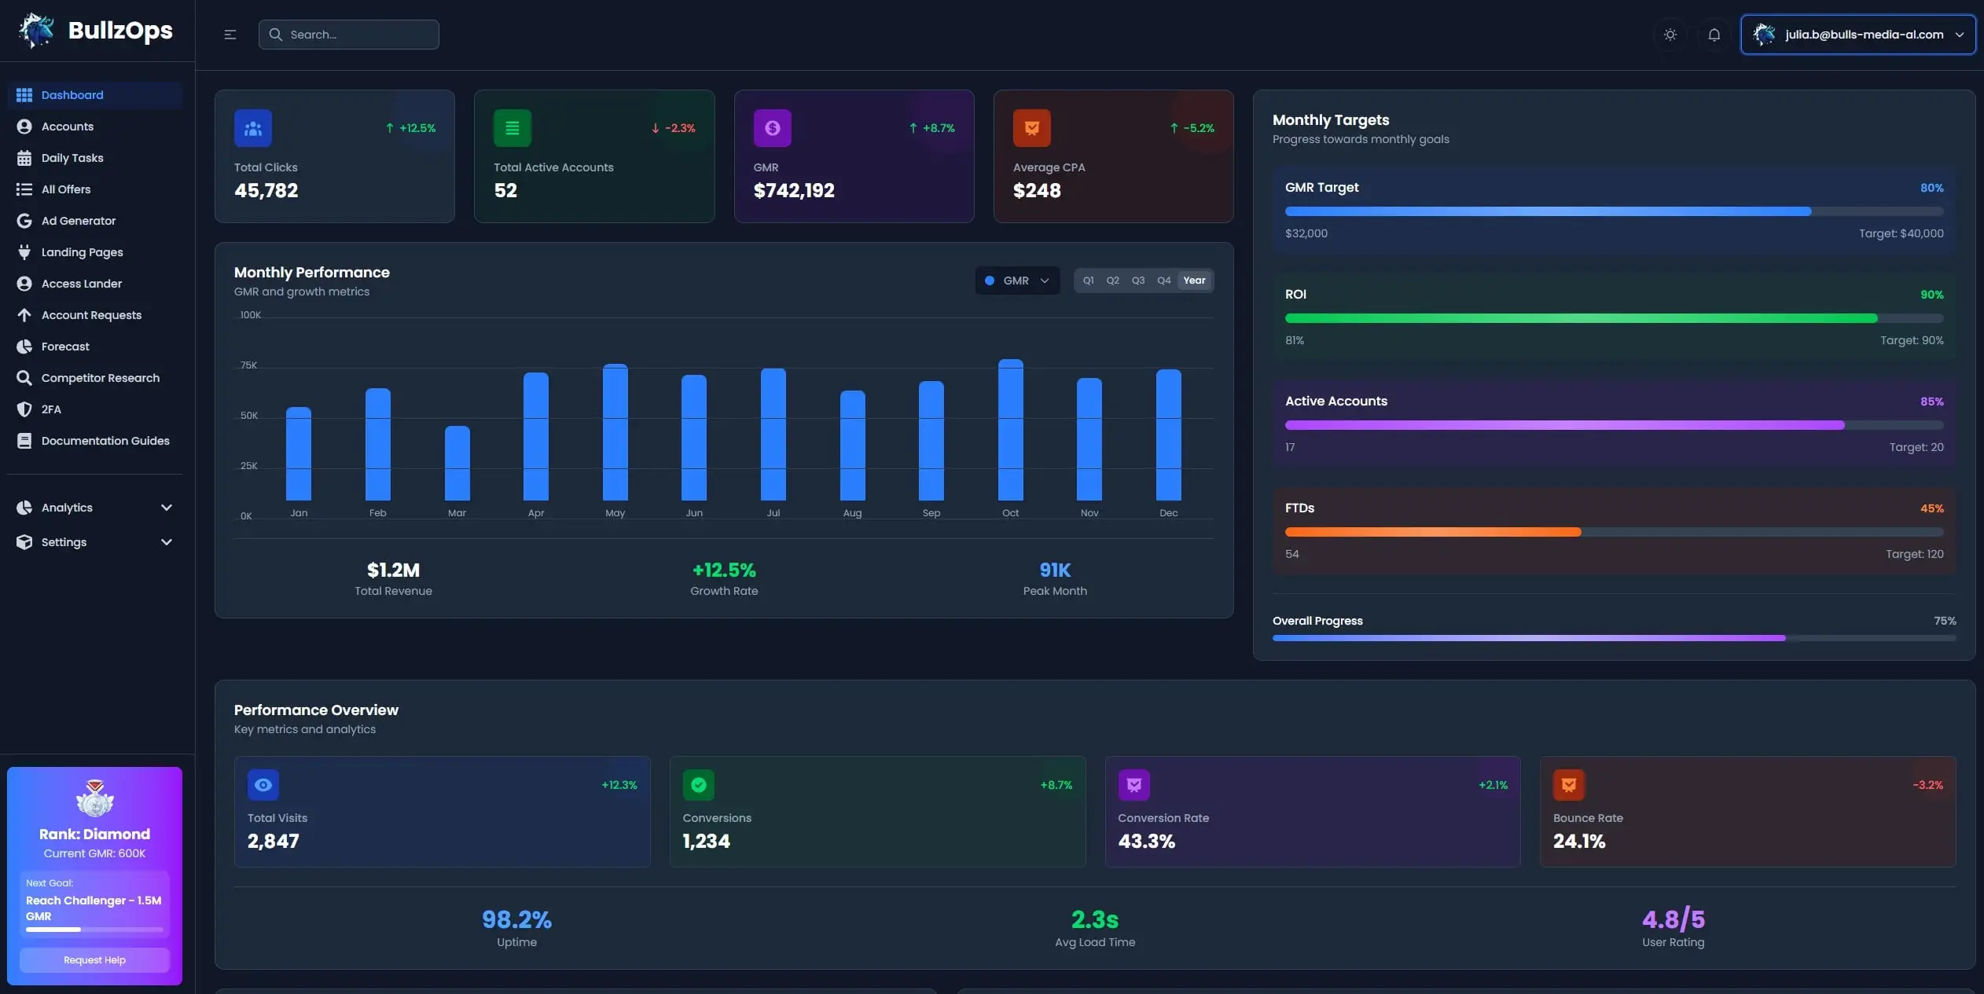The image size is (1984, 994).
Task: Click the Request Help button
Action: pyautogui.click(x=94, y=959)
